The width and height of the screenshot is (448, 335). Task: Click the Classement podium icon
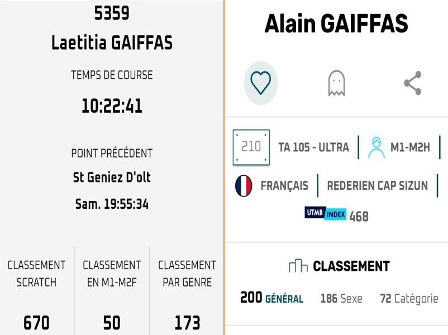point(298,266)
